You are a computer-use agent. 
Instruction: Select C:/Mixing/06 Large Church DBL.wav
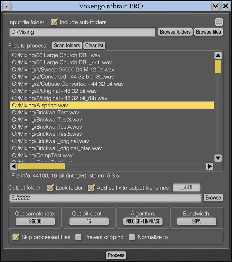(x=112, y=55)
